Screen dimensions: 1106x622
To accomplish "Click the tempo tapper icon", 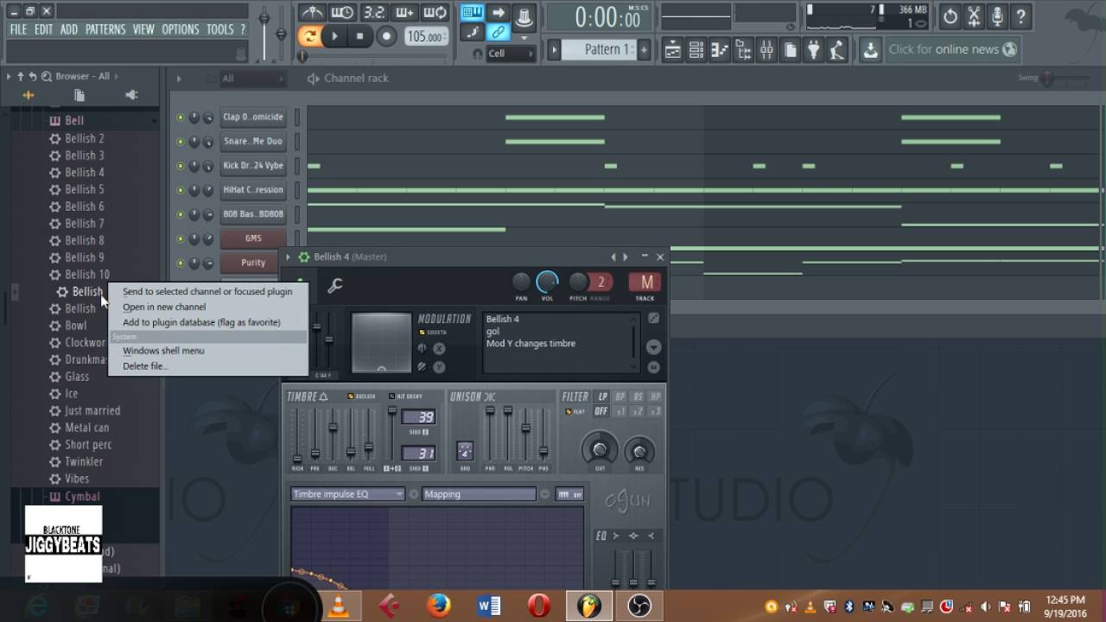I will [x=836, y=50].
